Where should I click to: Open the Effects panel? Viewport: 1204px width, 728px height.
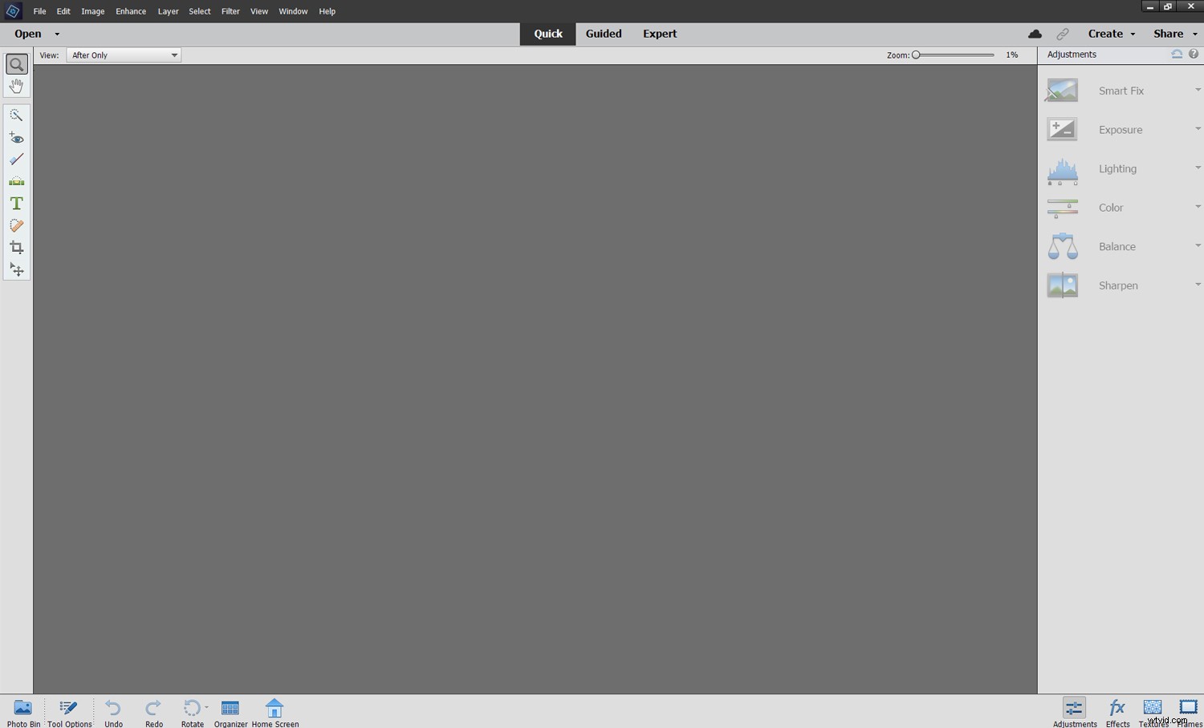1117,711
